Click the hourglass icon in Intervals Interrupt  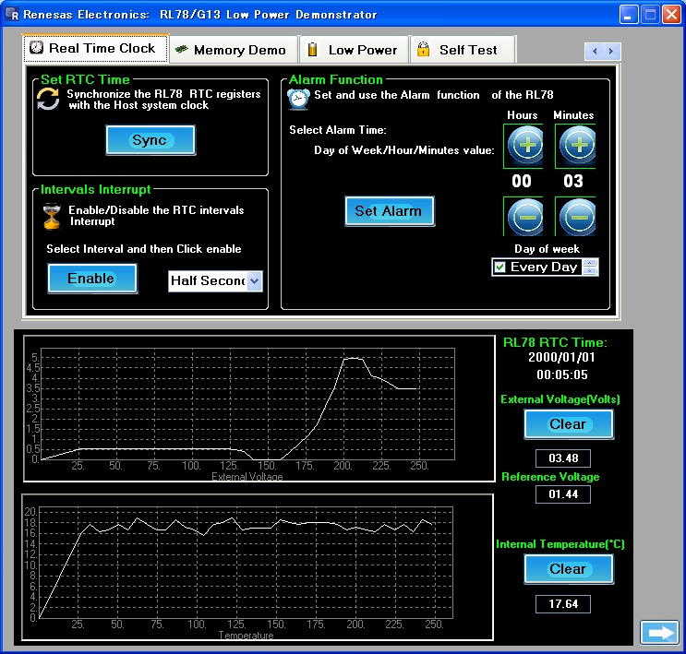(x=52, y=216)
